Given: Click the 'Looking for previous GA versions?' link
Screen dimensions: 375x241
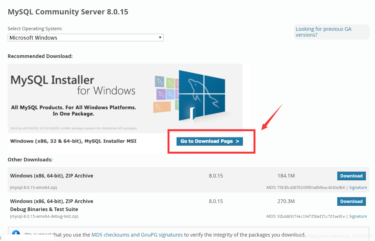Looking at the screenshot, I should (x=323, y=32).
